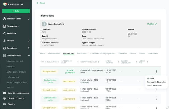
Task: Collapse the Paramétrisation submenu chevron
Action: (x=29, y=56)
